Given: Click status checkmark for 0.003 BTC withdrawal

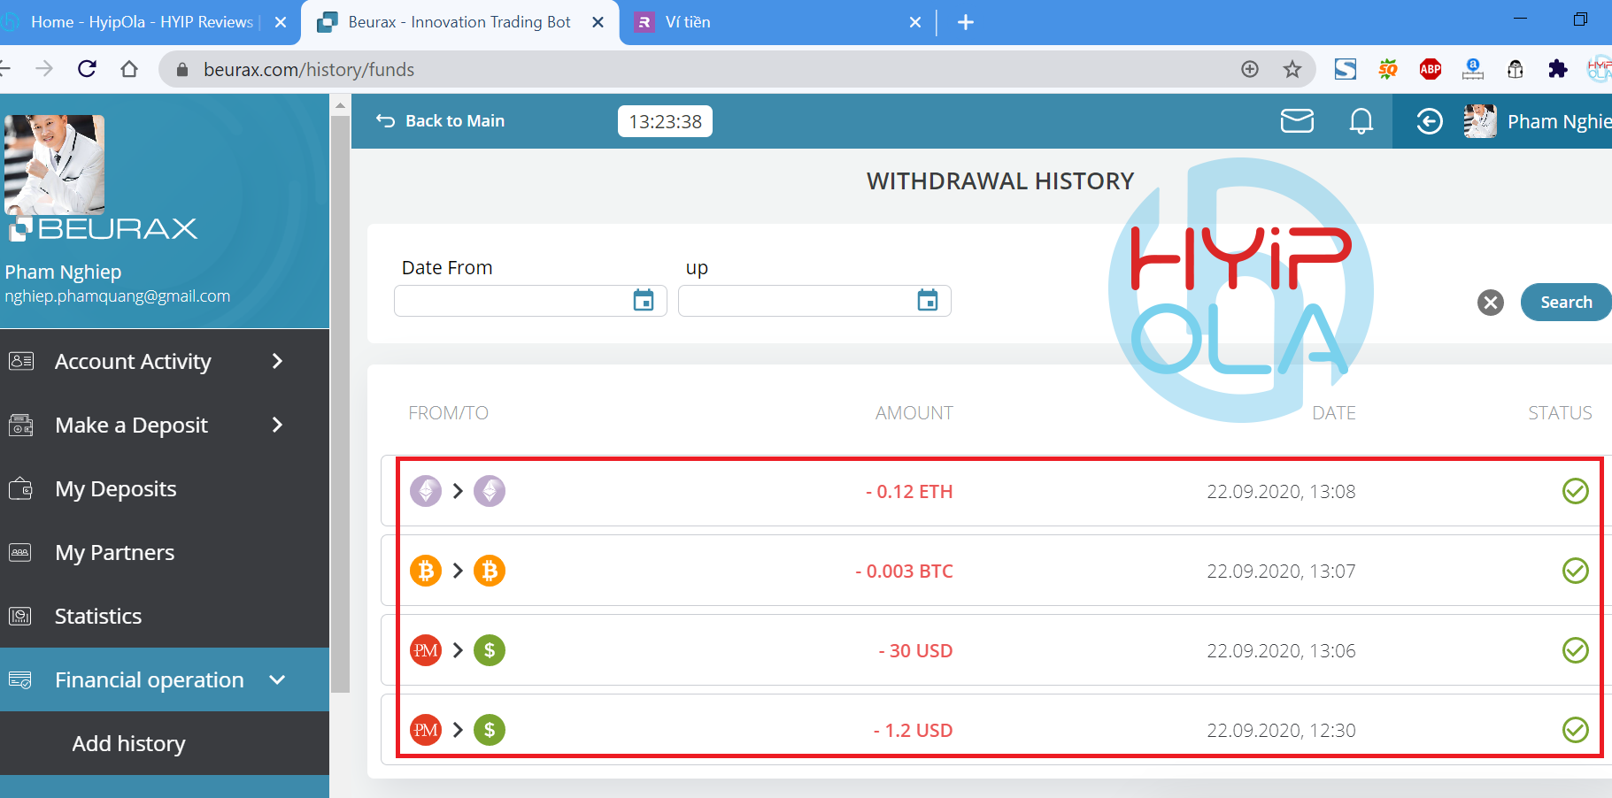Looking at the screenshot, I should (x=1576, y=571).
